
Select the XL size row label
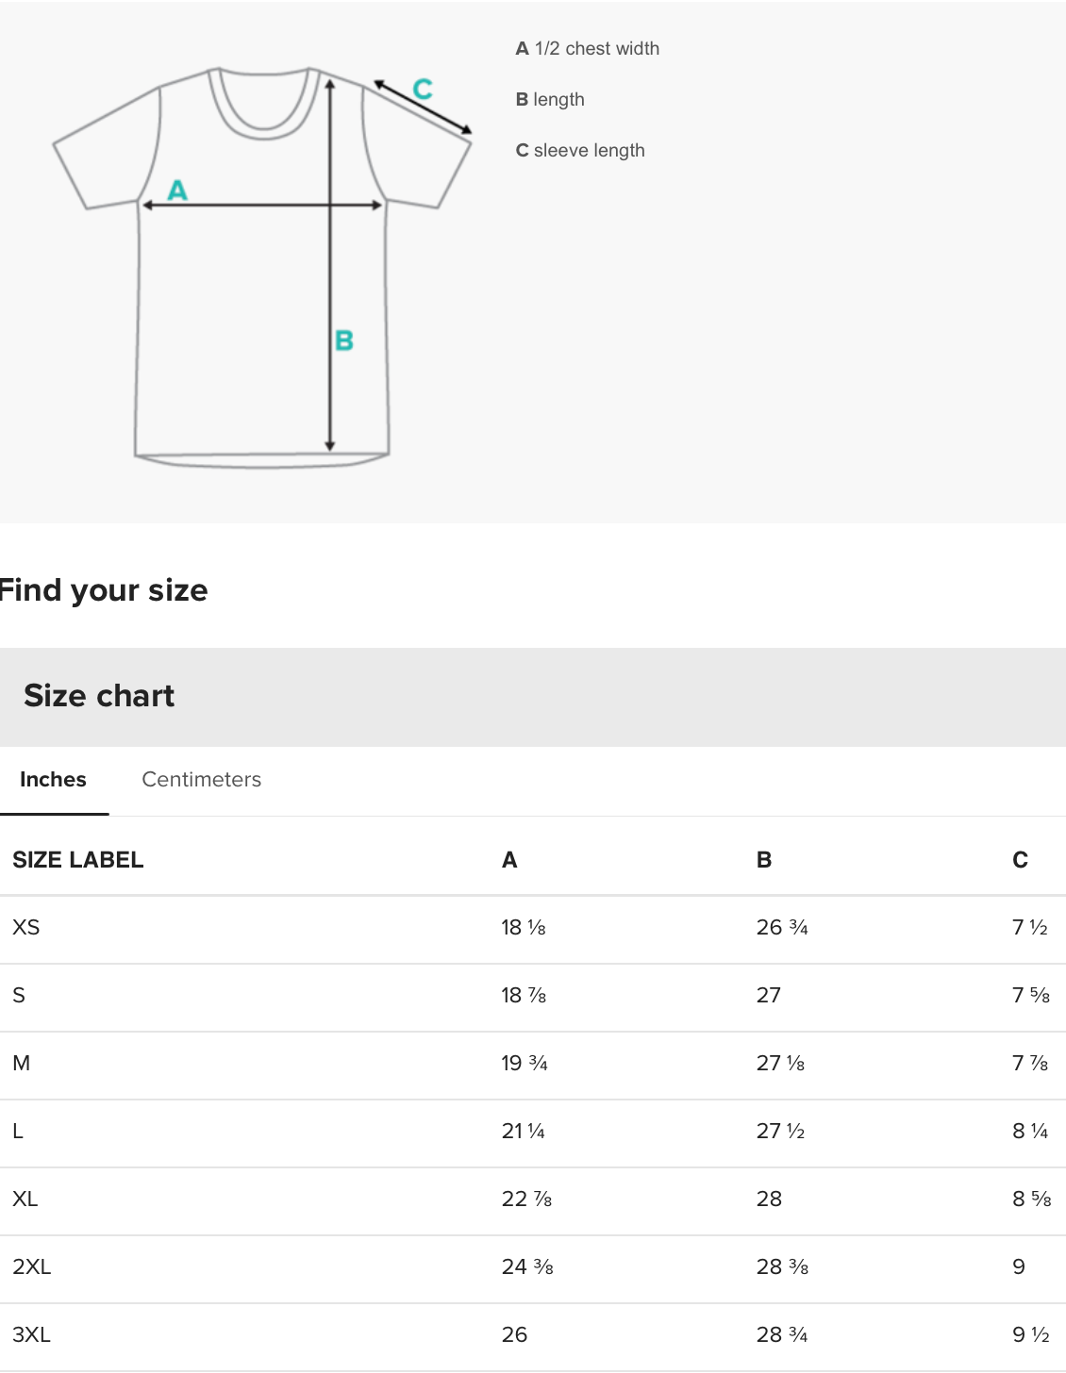click(25, 1199)
